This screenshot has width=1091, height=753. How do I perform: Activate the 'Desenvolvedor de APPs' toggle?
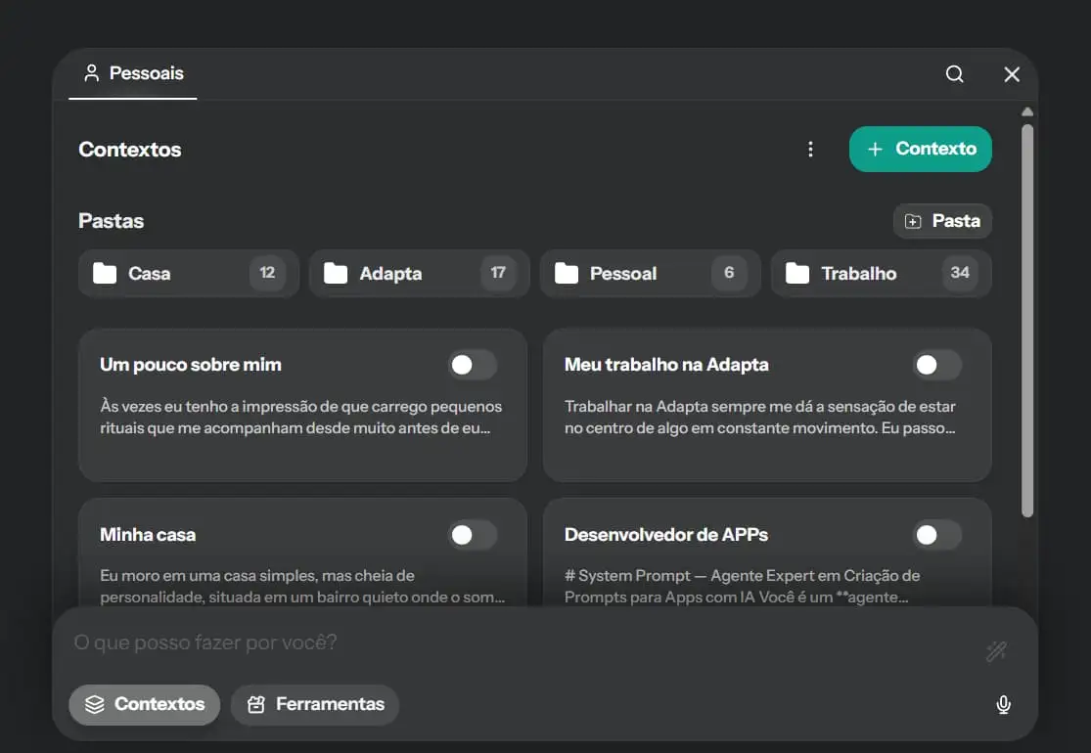[x=936, y=535]
